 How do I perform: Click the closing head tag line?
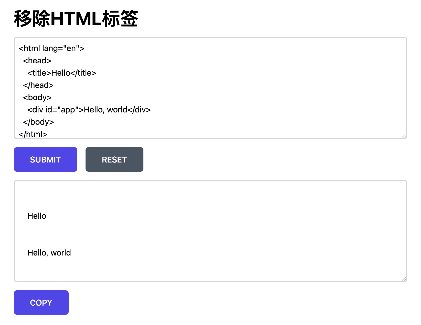coord(38,85)
